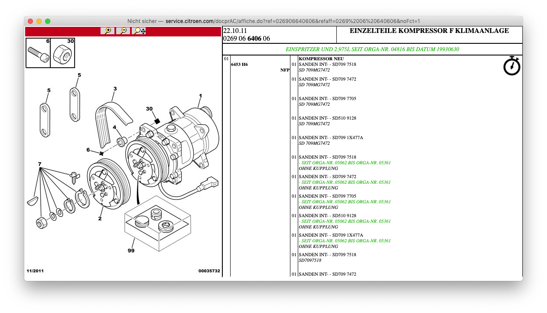Screen dimensions: 547x313
Task: Click part reference 6453 H6
Action: [239, 65]
